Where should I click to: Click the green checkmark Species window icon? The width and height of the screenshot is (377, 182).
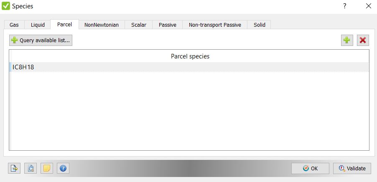6,6
